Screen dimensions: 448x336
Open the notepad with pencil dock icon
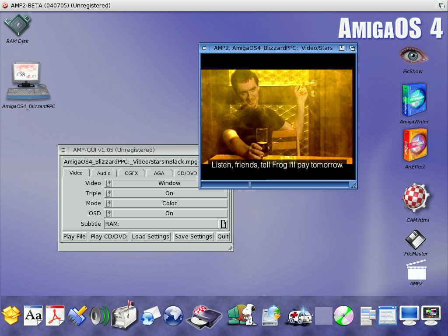[x=77, y=315]
